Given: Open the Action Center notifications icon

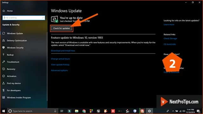Looking at the screenshot, I should pyautogui.click(x=198, y=111).
